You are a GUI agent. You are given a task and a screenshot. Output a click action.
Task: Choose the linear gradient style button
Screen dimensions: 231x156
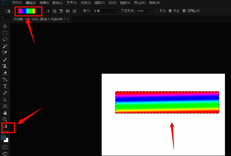48,11
